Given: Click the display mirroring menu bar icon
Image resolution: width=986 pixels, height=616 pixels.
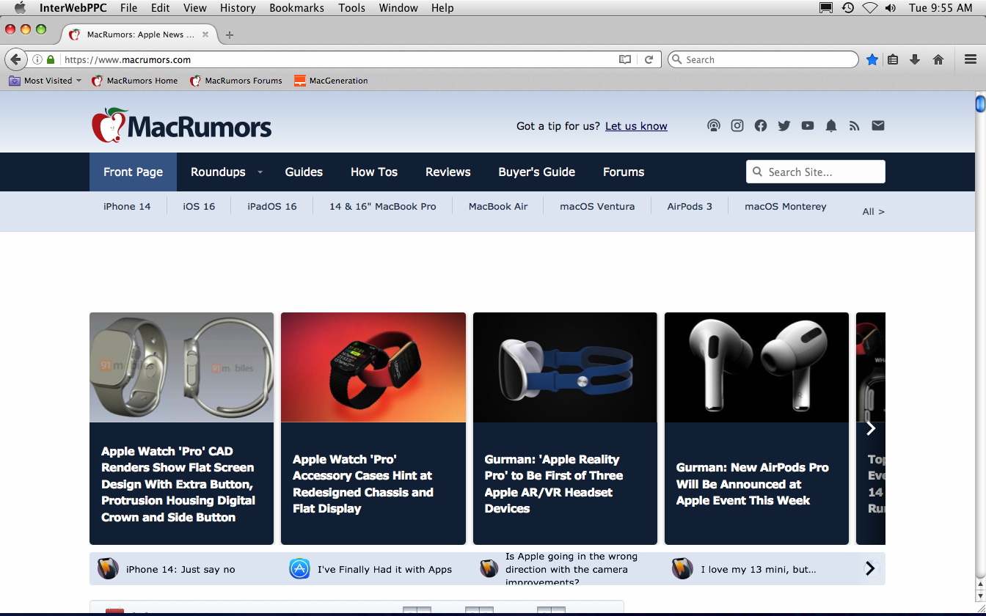Looking at the screenshot, I should (x=826, y=8).
